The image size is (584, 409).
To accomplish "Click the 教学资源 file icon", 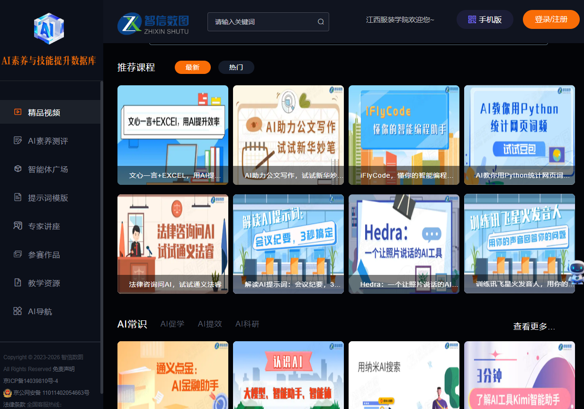I will tap(18, 283).
